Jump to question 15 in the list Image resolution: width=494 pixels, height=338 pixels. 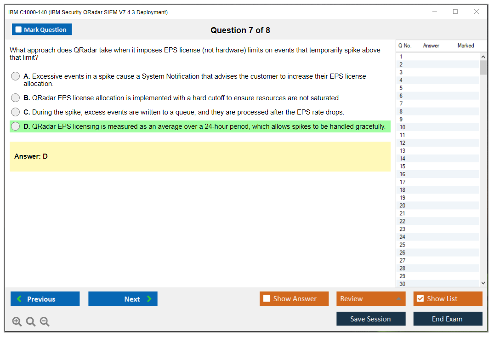tap(403, 166)
